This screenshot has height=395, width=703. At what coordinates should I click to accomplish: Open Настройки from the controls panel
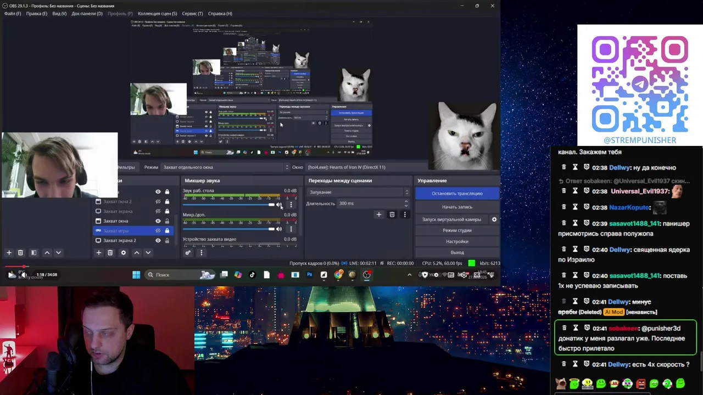coord(457,241)
